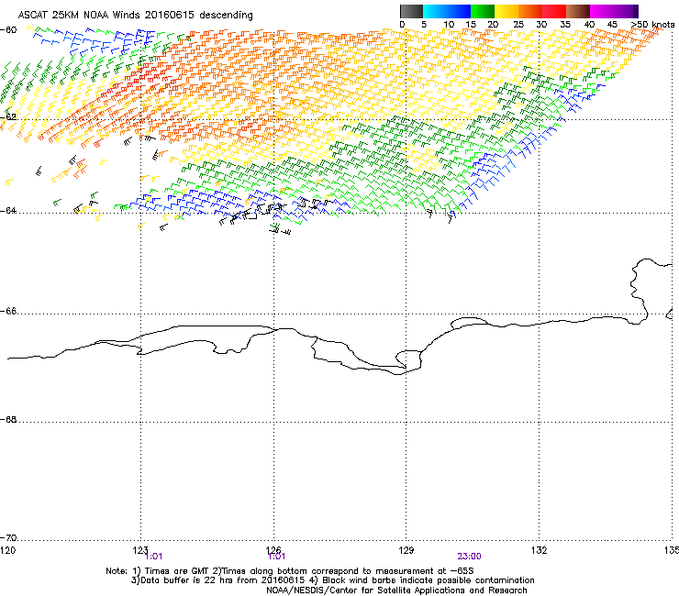Image resolution: width=679 pixels, height=596 pixels.
Task: Click the '1:01' time label beneath longitude 123
Action: coord(154,557)
